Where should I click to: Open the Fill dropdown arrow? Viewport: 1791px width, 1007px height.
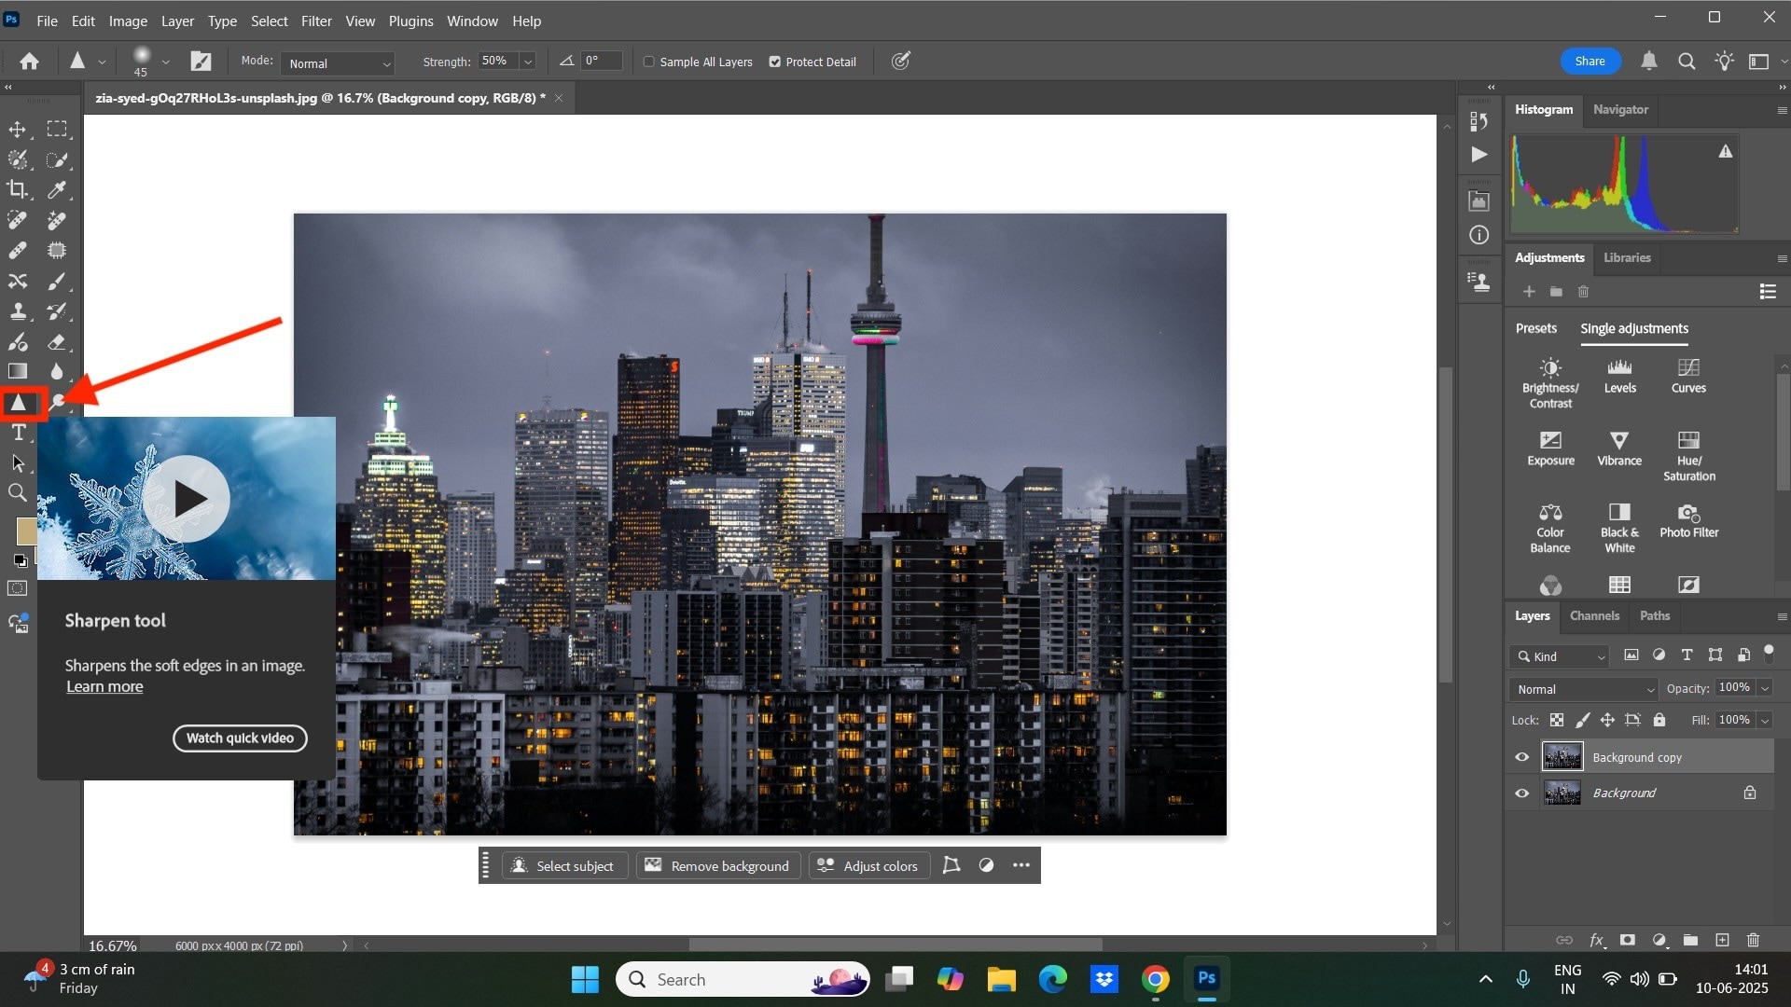(1765, 720)
